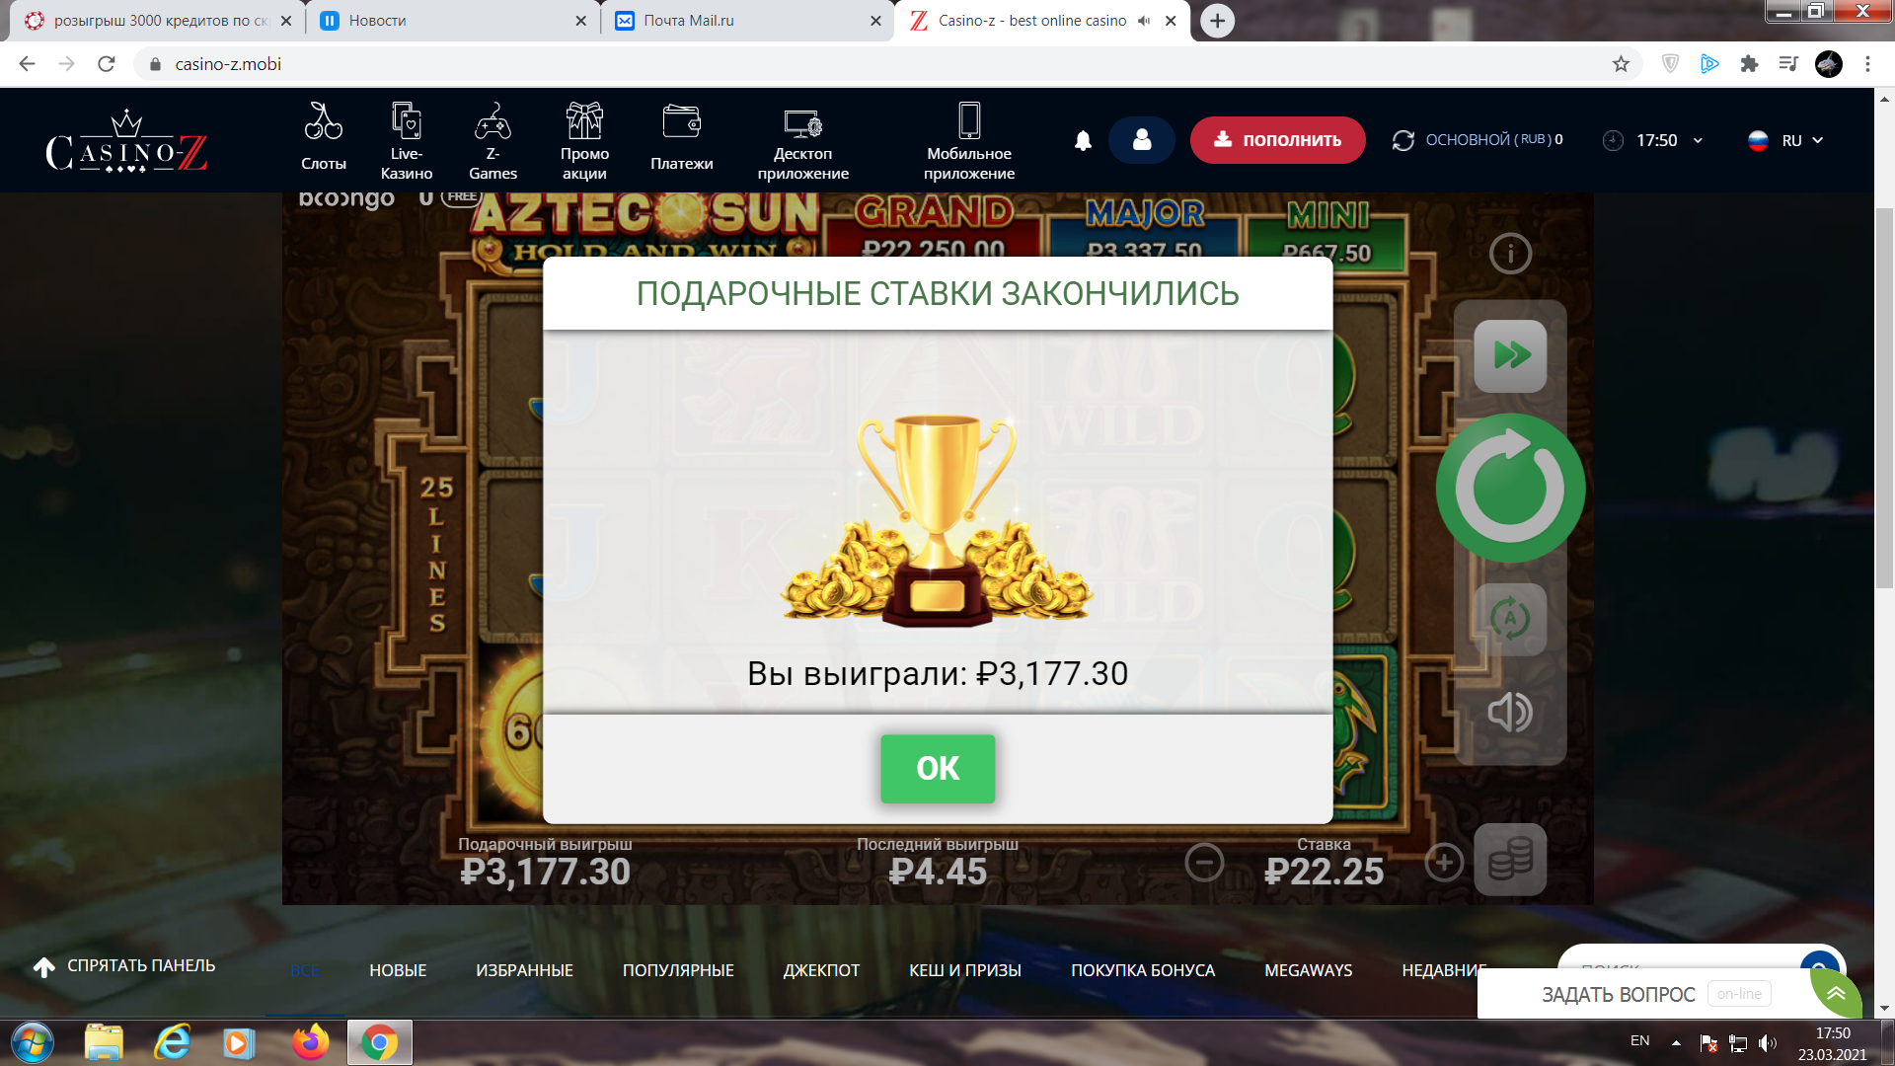This screenshot has height=1066, width=1895.
Task: Toggle the autoplay mode button
Action: (1510, 620)
